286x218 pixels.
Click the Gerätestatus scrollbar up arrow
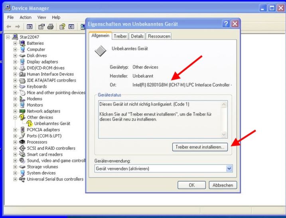point(224,105)
